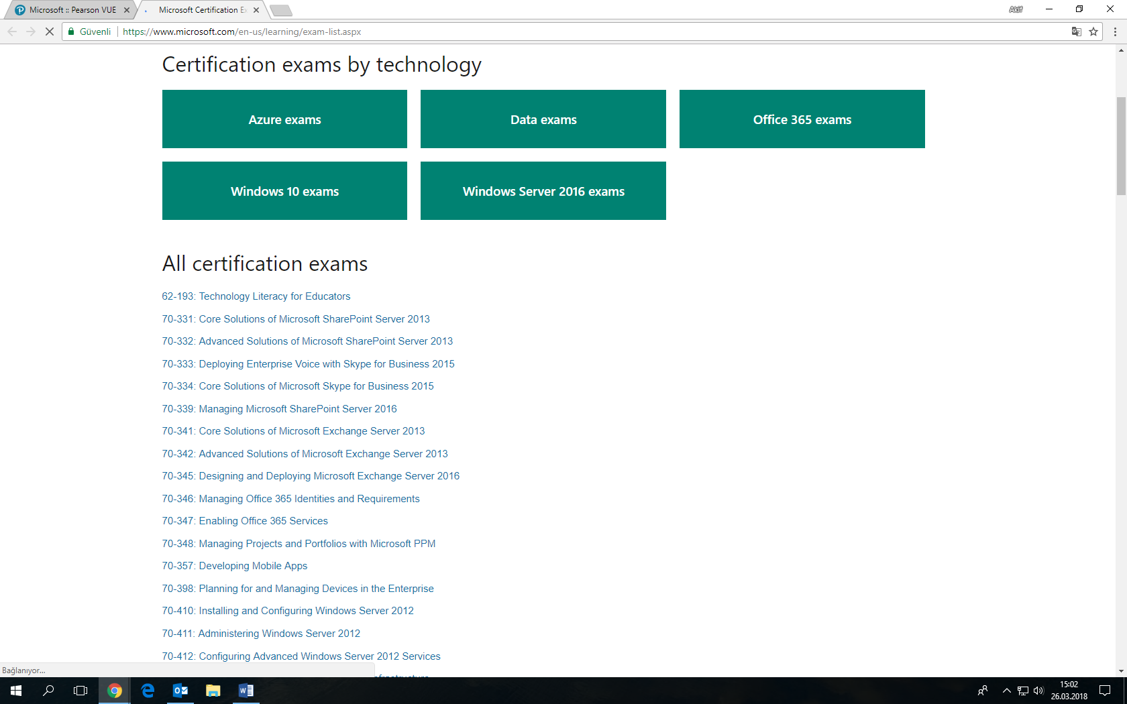The image size is (1127, 704).
Task: Close the Microsoft Pearson VUE tab
Action: tap(127, 10)
